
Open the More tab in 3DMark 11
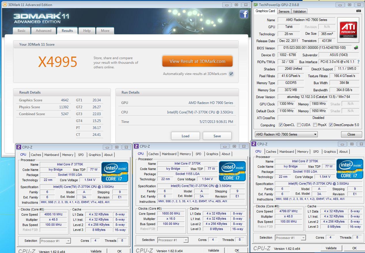point(105,31)
